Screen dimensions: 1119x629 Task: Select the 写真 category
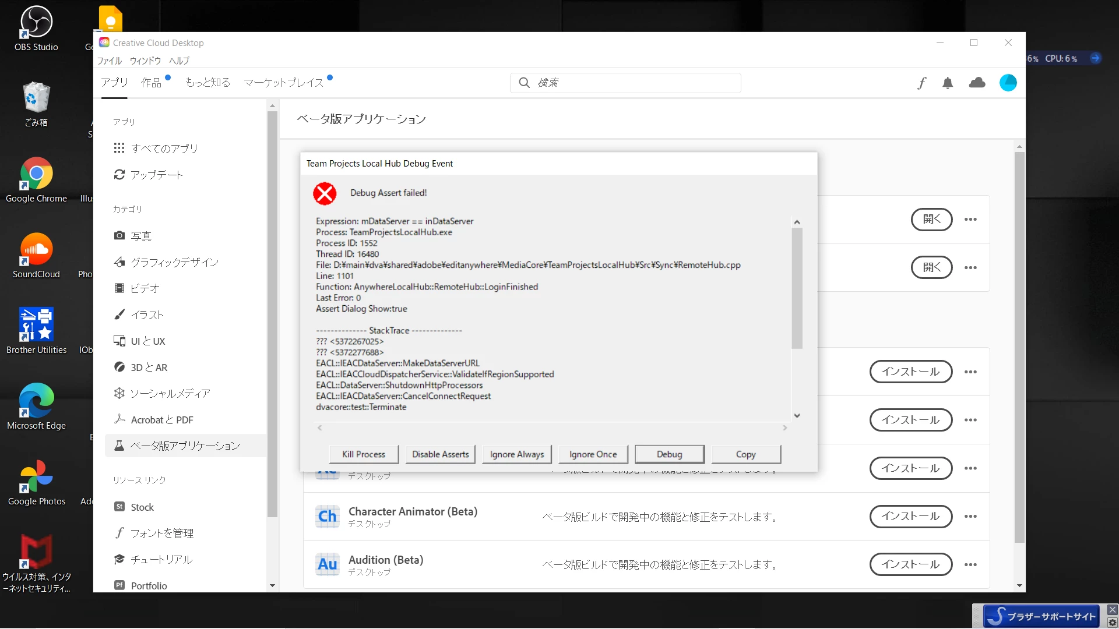click(x=133, y=236)
